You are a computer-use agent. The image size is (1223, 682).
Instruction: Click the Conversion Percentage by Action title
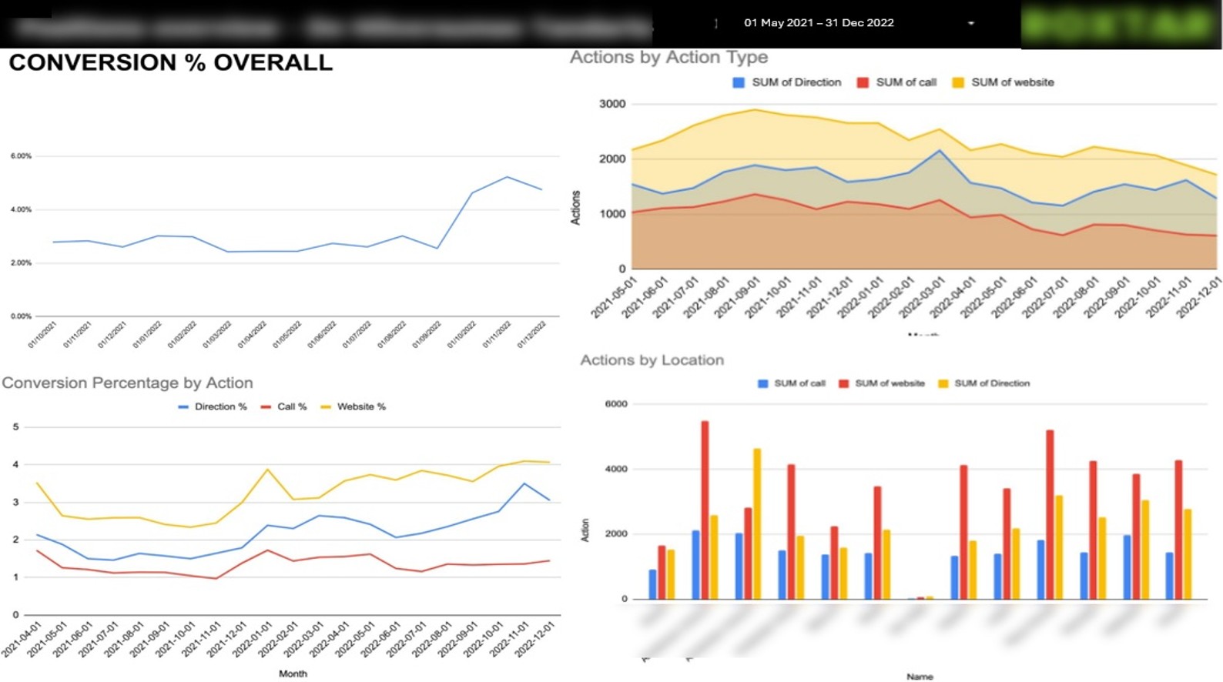click(127, 383)
